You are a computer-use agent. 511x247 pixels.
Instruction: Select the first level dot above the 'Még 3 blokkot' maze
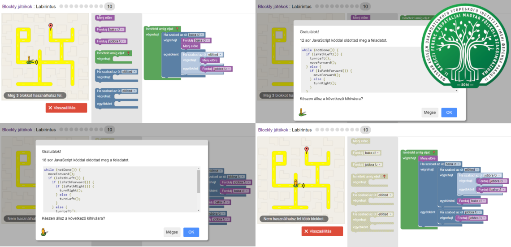61,7
